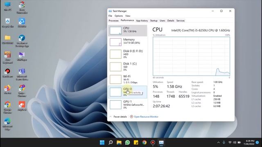The image size is (262, 147).
Task: Click the 1.58 GHz speed value
Action: coord(174,87)
